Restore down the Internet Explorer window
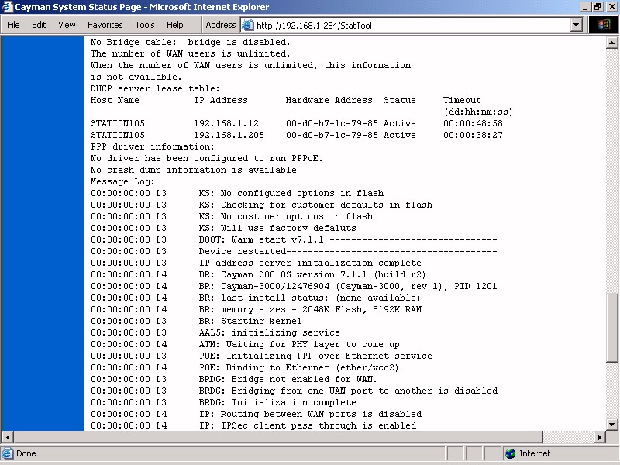The width and height of the screenshot is (620, 465). pos(598,7)
